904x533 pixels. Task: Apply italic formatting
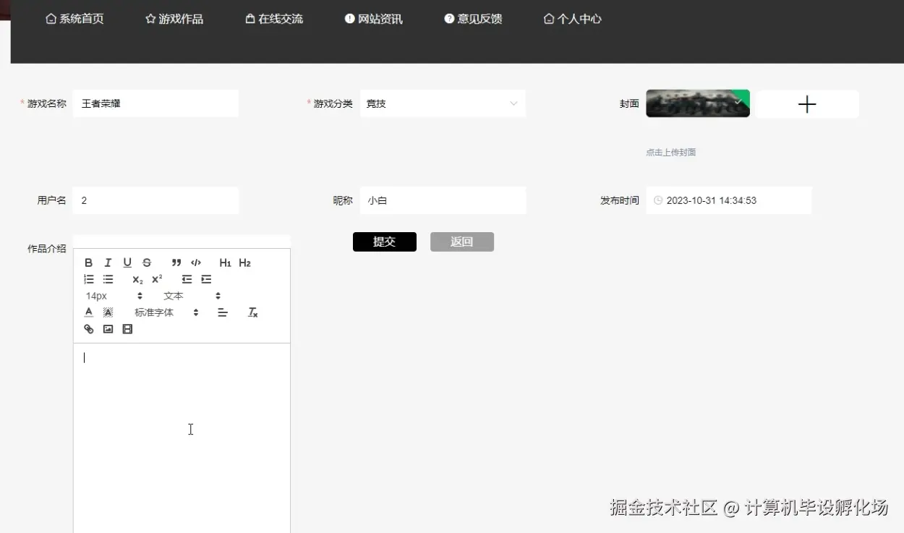108,263
